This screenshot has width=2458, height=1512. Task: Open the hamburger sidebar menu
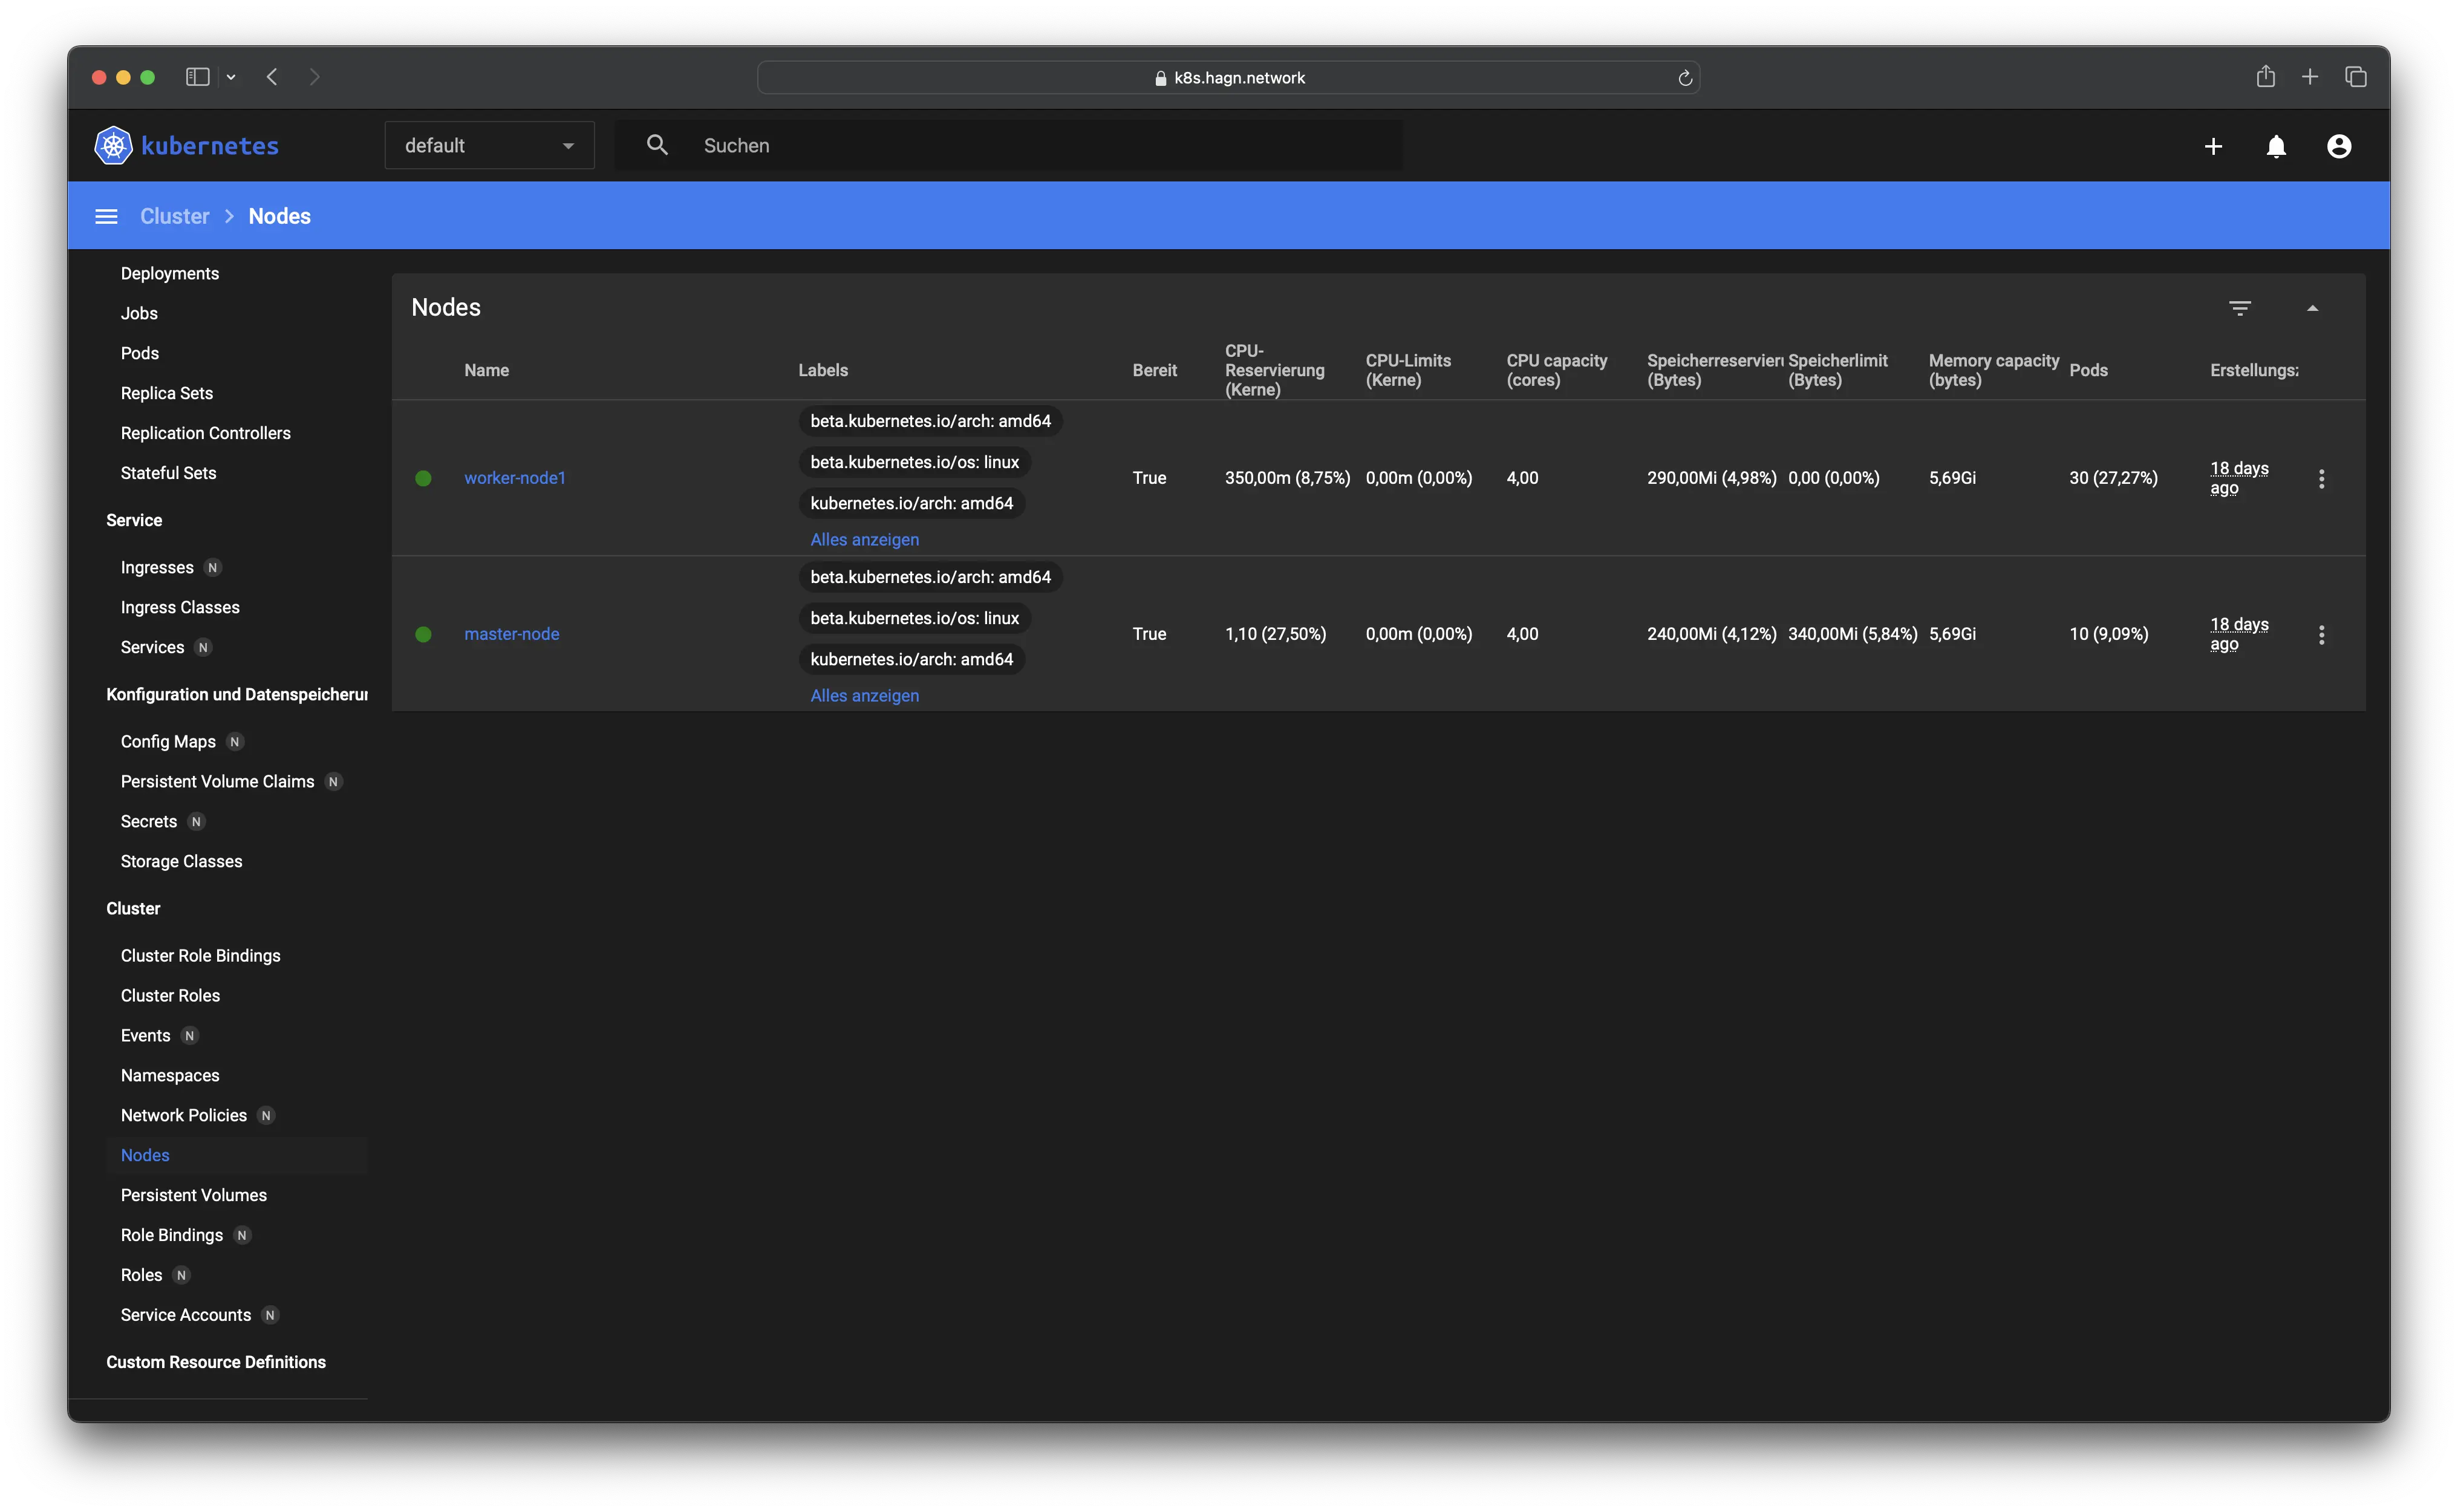tap(106, 216)
